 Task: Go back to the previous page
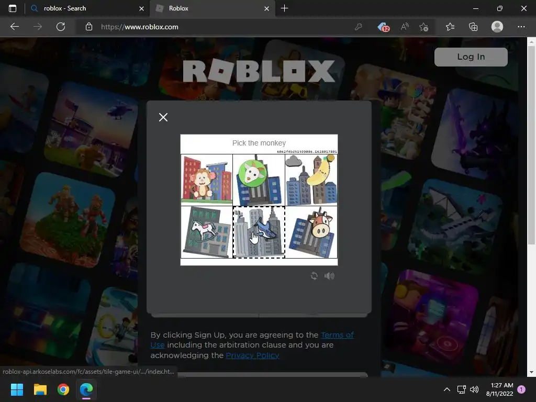pyautogui.click(x=14, y=27)
